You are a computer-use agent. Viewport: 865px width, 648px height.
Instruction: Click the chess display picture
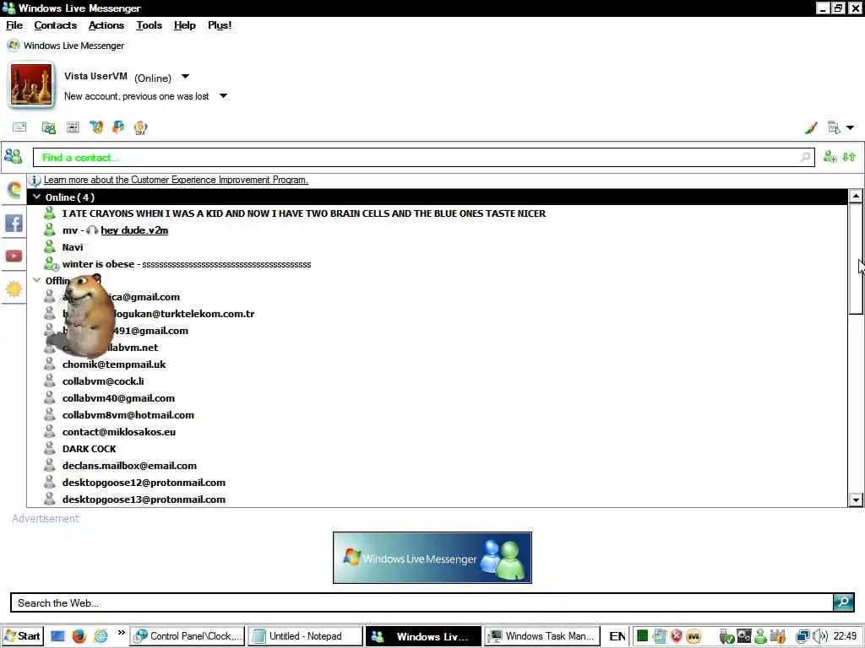31,84
